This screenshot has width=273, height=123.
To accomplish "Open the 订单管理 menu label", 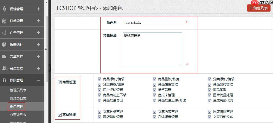I will [x=16, y=21].
